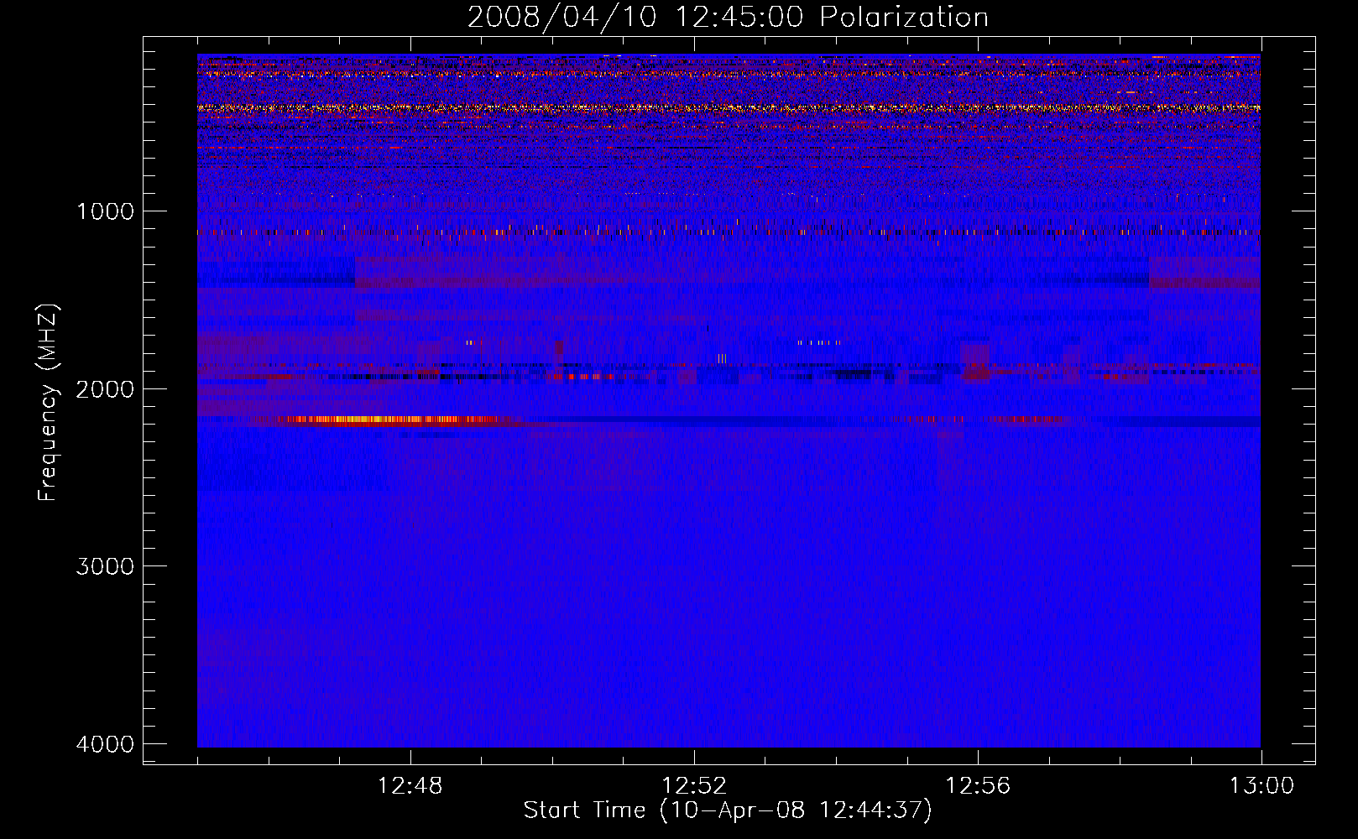The height and width of the screenshot is (839, 1358).
Task: Click the 3000 frequency tick label
Action: (x=106, y=566)
